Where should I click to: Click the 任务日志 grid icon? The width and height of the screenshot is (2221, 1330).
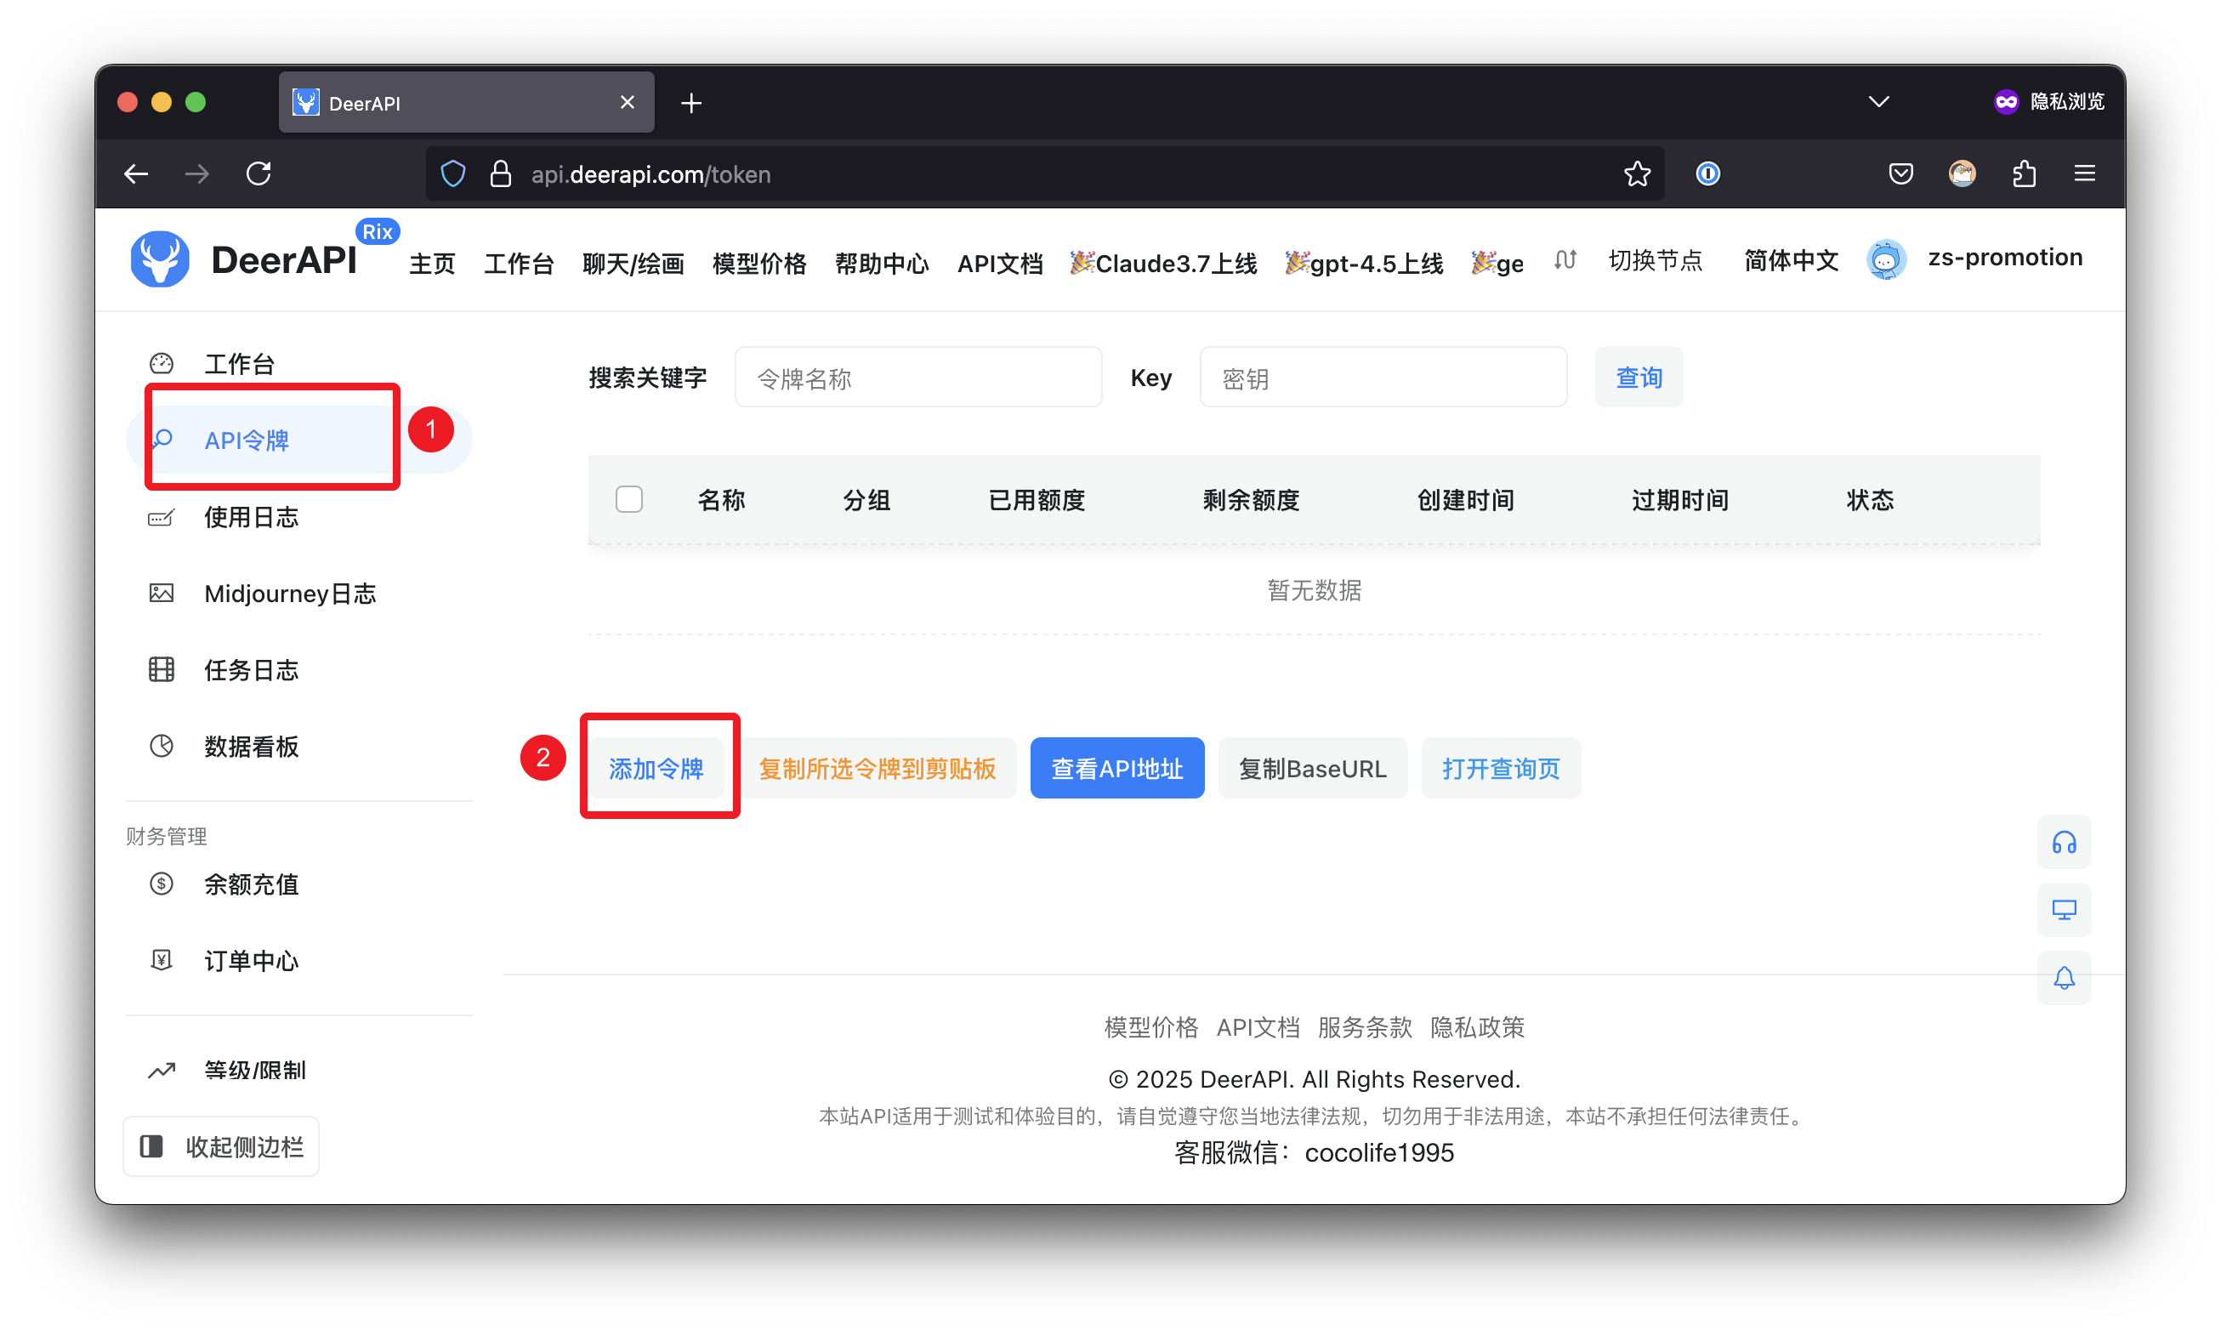tap(162, 670)
